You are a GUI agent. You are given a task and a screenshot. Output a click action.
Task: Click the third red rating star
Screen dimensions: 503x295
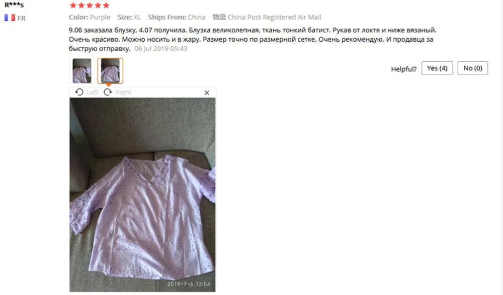tap(90, 6)
